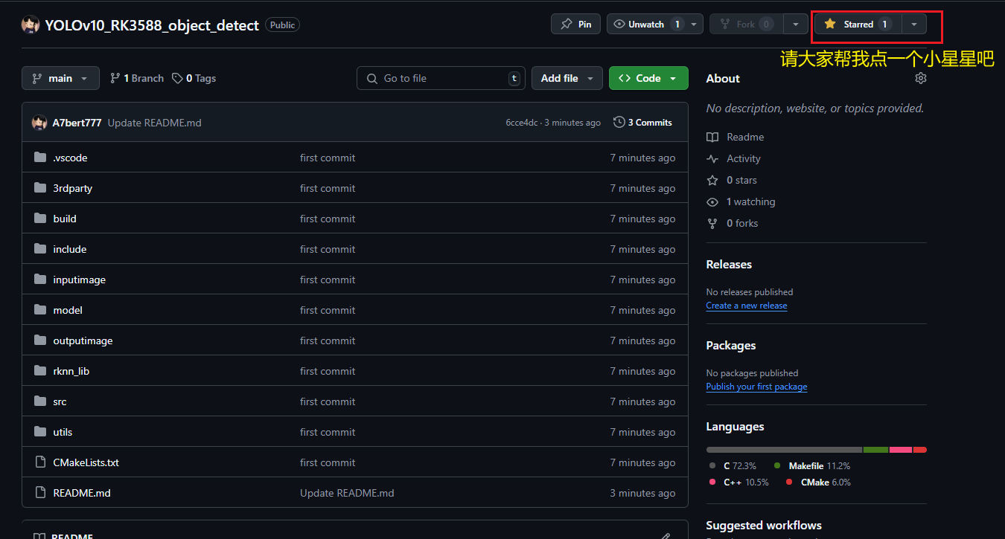Click the CMake 6.0% language entry

click(x=818, y=482)
